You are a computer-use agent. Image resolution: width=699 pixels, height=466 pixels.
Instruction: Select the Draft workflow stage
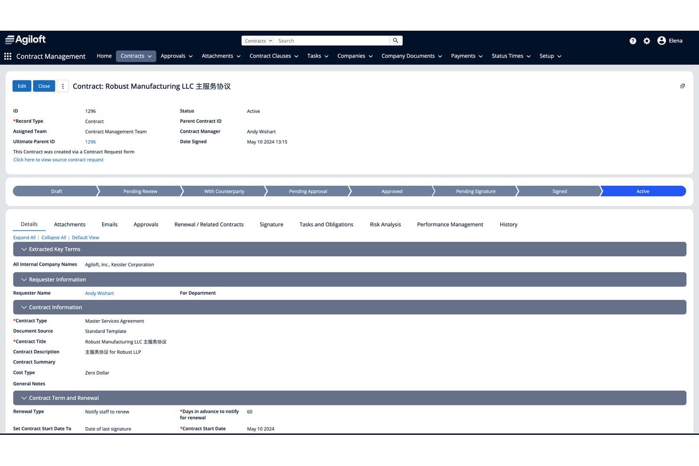coord(56,191)
